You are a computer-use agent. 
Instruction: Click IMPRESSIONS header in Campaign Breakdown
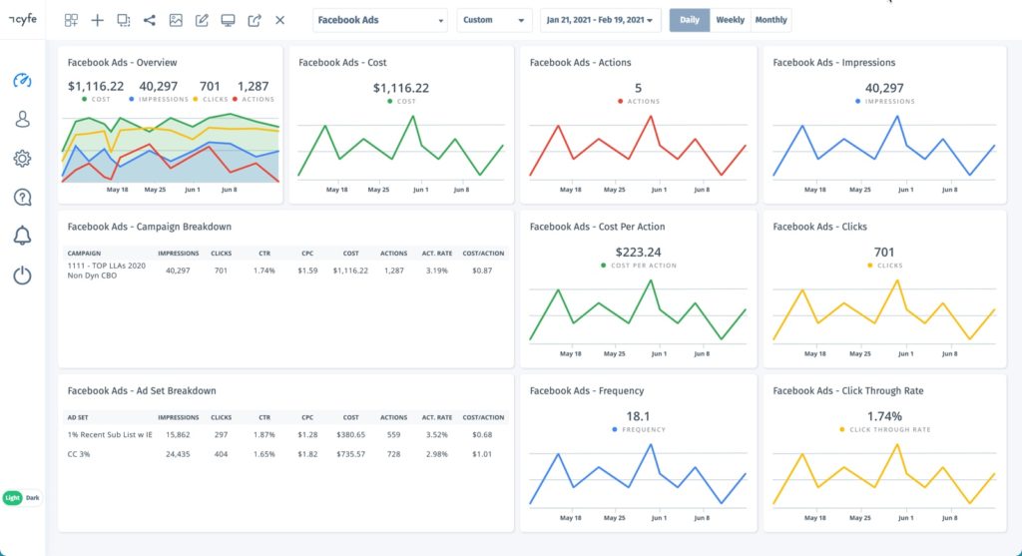point(178,253)
